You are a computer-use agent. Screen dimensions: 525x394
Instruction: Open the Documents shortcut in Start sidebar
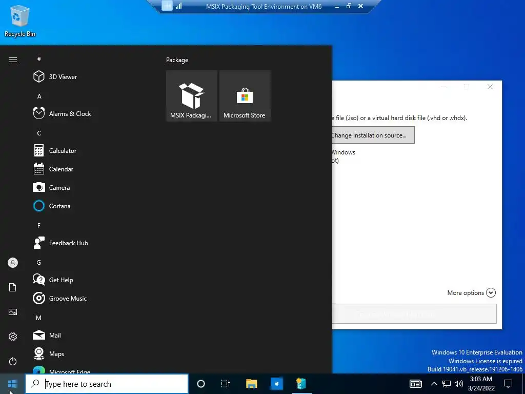point(13,287)
